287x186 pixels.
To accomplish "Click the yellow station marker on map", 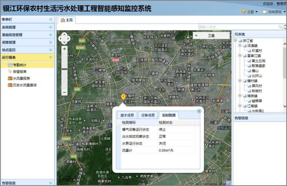I will point(123,97).
